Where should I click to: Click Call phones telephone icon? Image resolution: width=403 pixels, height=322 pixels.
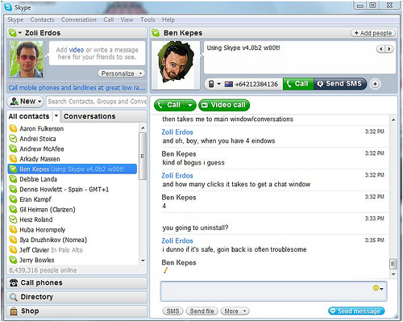coord(14,283)
